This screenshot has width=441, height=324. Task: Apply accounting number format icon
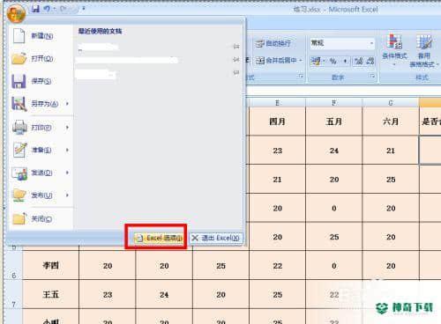tap(316, 61)
